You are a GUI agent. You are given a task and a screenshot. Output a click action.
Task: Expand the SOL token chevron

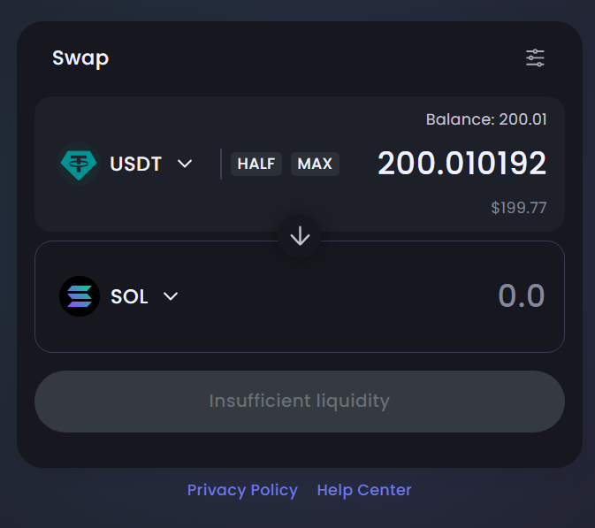tap(171, 296)
